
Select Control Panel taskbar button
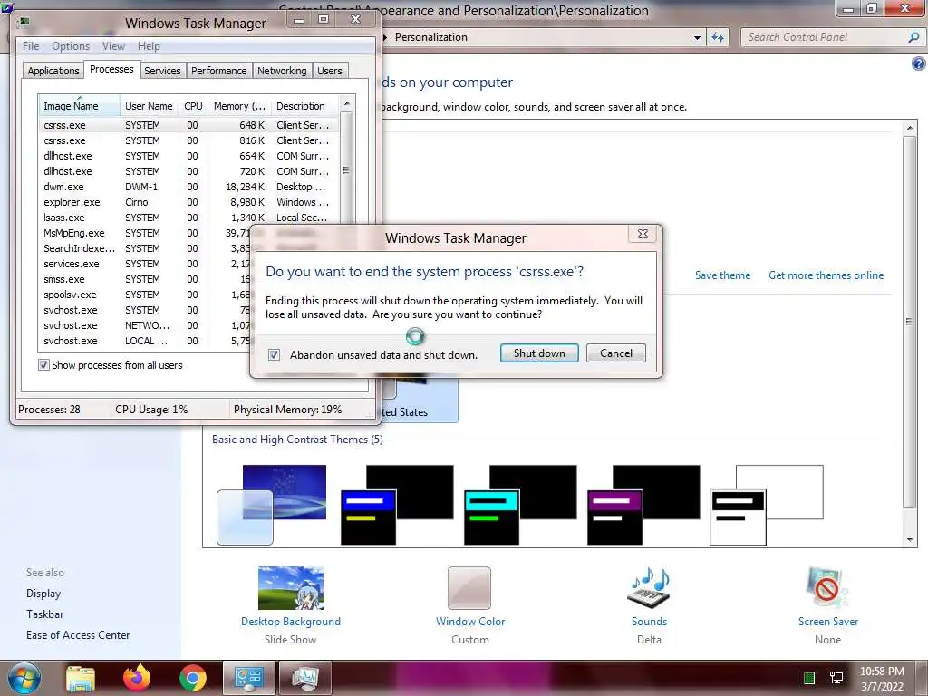(x=249, y=678)
